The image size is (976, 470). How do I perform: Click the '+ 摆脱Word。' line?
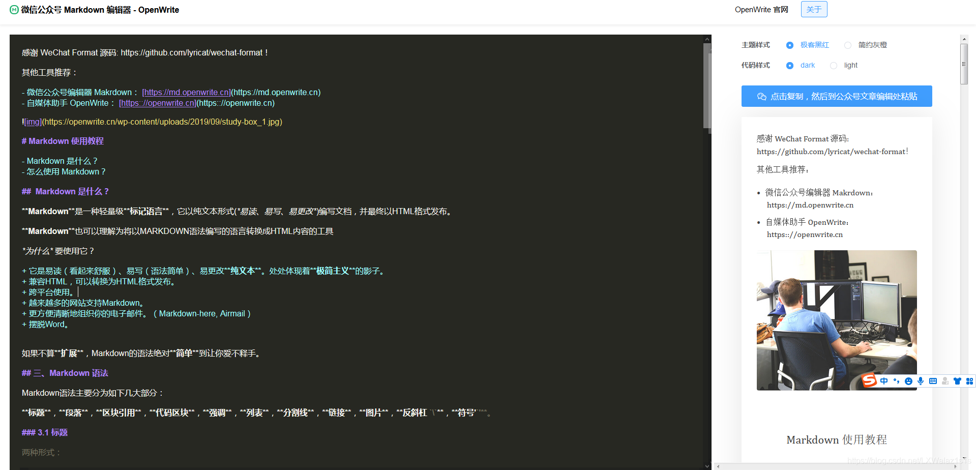(x=45, y=324)
